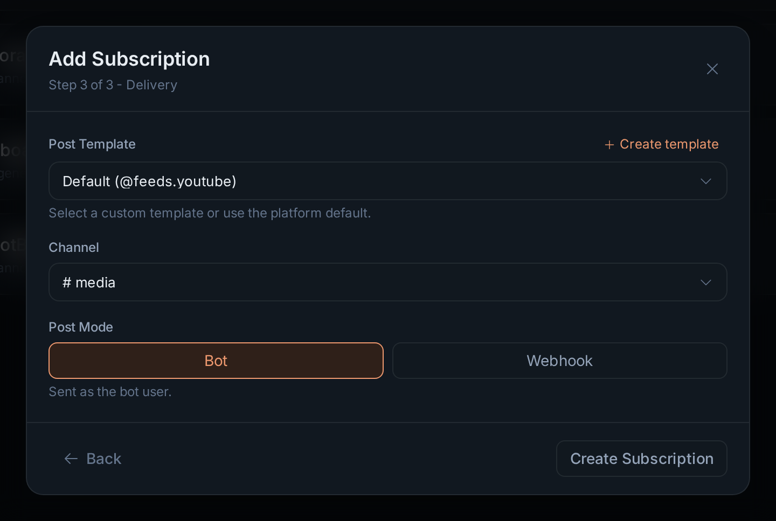Click the Add Subscription dialog title
776x521 pixels.
[x=129, y=59]
